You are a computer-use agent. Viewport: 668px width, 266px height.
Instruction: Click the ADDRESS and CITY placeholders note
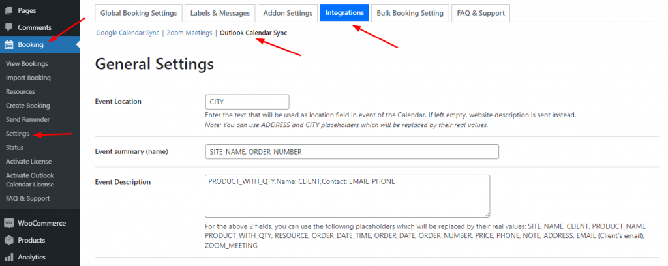(x=346, y=126)
